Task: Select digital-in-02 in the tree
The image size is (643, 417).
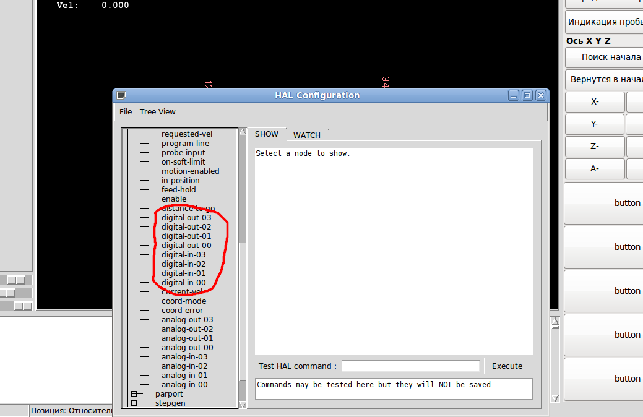Action: point(183,264)
